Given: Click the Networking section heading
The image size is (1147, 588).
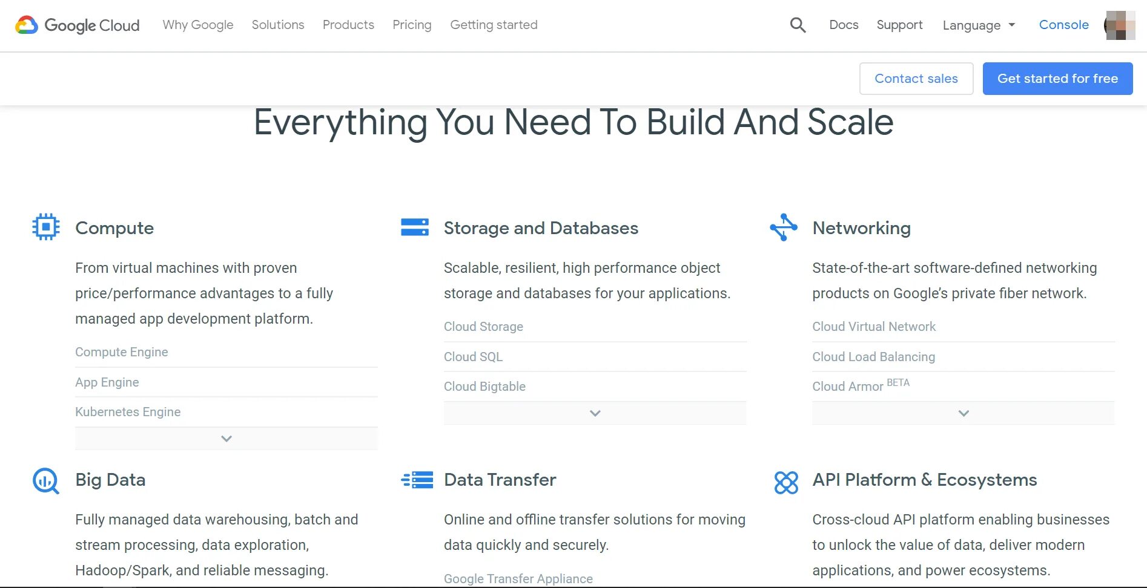Looking at the screenshot, I should click(861, 228).
